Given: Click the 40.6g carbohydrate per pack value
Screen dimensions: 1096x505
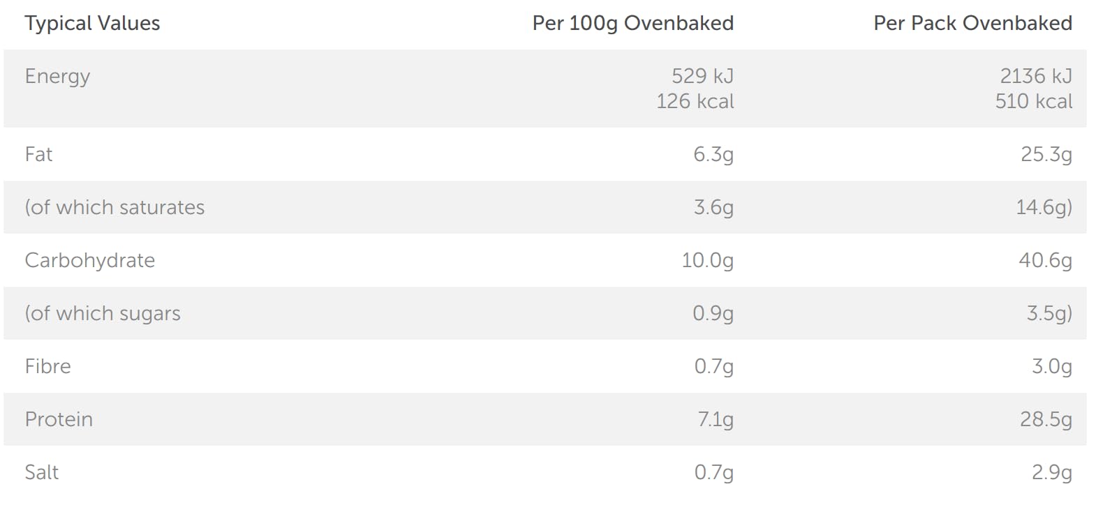Looking at the screenshot, I should tap(1045, 261).
